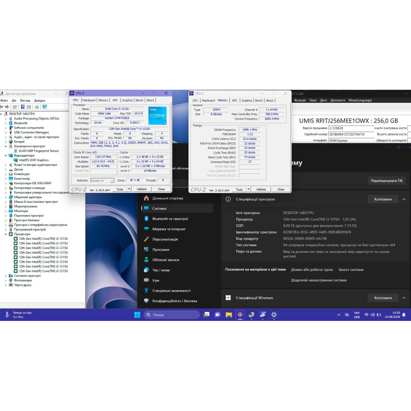Collapse the Специфікації пристрою section chevron

[x=404, y=199]
